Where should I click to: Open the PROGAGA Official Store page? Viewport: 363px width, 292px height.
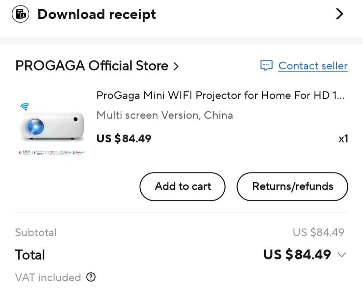tap(92, 66)
